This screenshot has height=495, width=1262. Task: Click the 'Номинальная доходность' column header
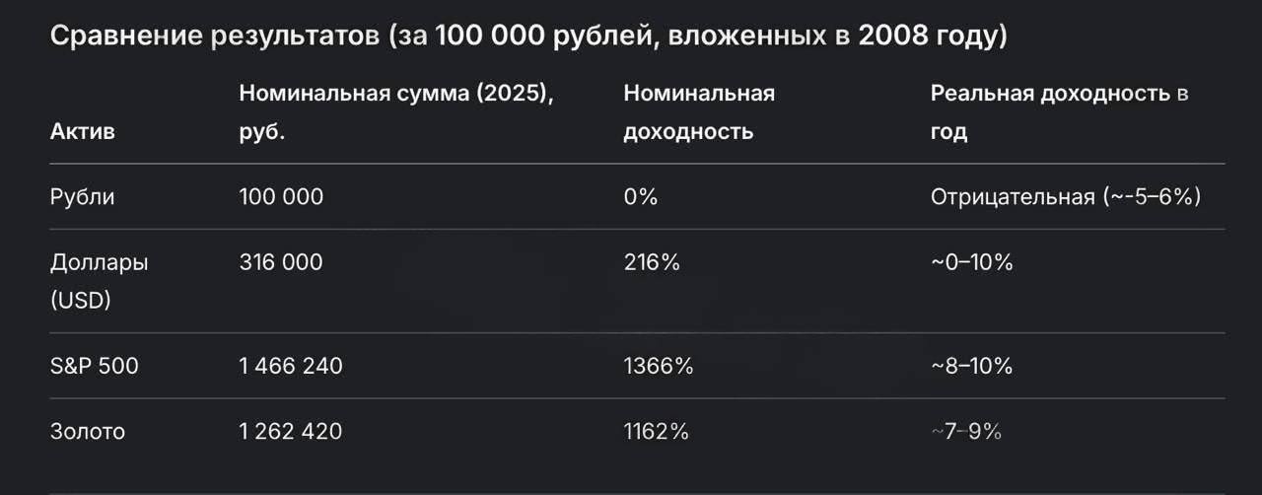pos(699,112)
